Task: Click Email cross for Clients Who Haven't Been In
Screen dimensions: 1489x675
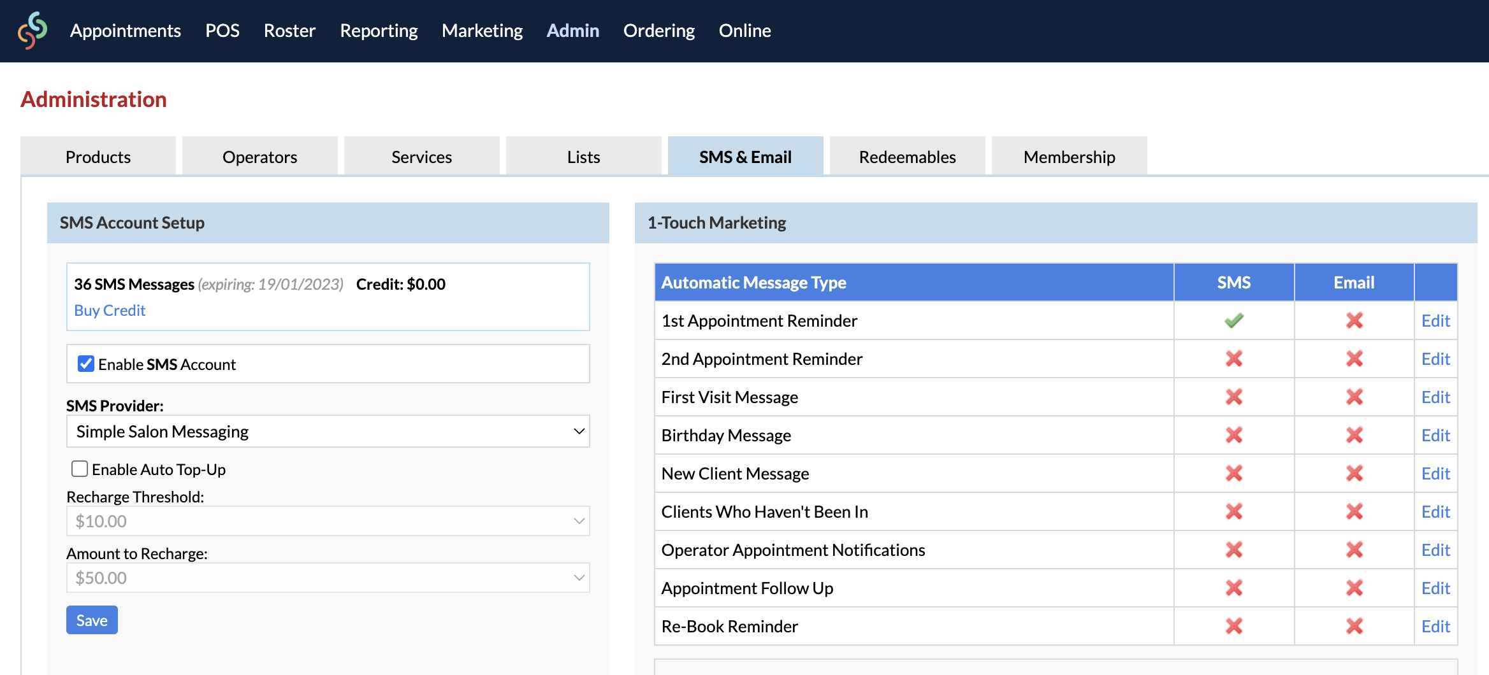Action: pyautogui.click(x=1355, y=511)
